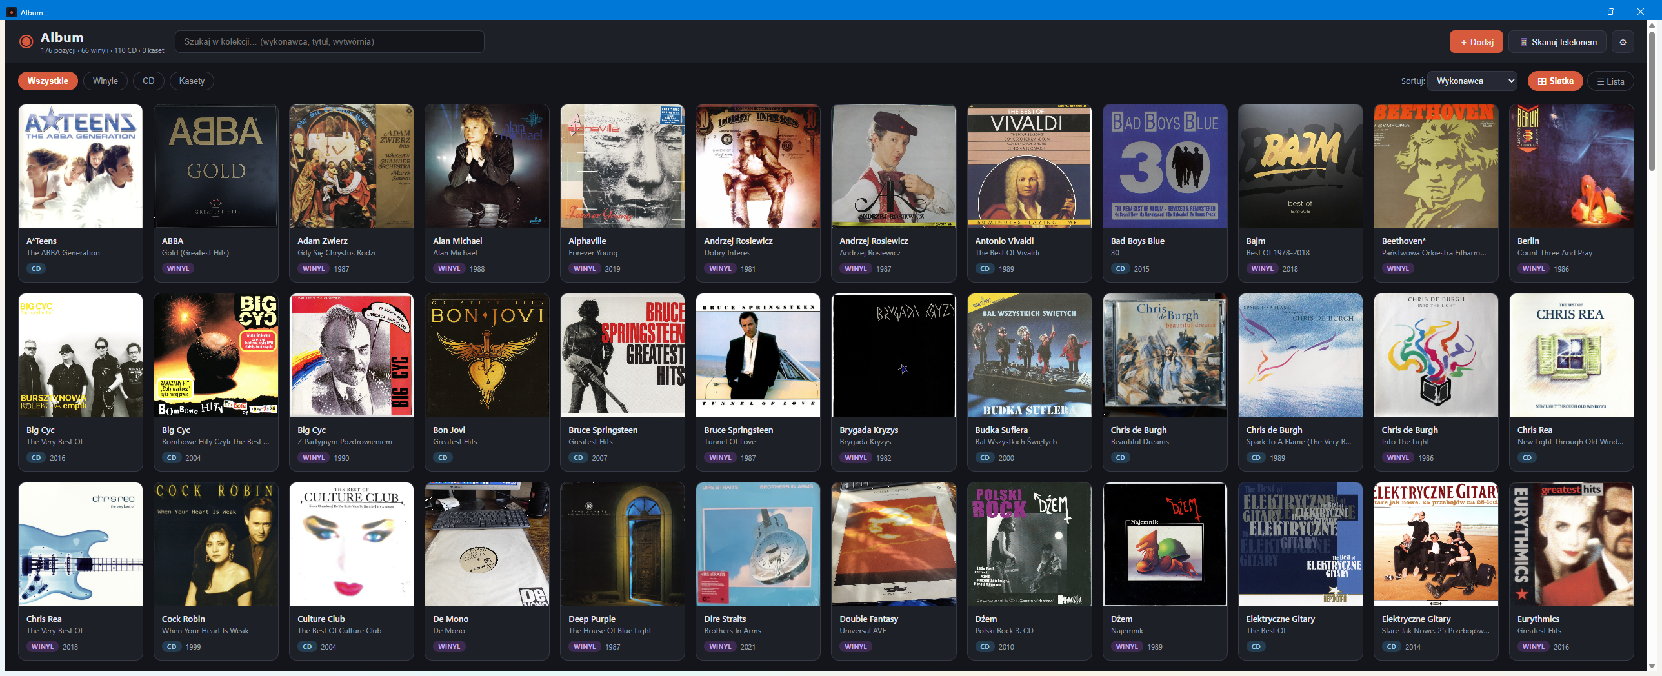The width and height of the screenshot is (1662, 676).
Task: Click the year 1987 on Andrzej Rosiewicz card
Action: pos(883,269)
